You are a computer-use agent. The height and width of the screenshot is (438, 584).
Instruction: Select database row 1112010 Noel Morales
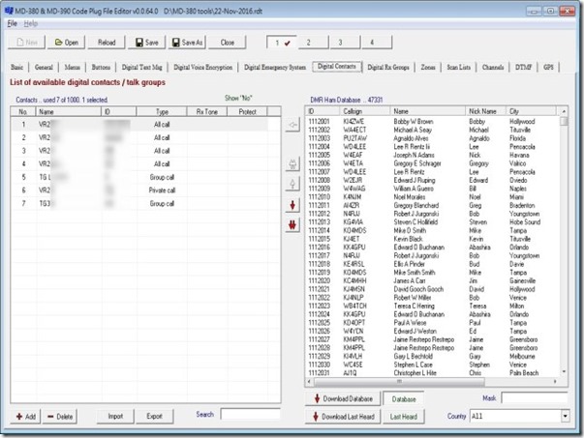pos(432,197)
